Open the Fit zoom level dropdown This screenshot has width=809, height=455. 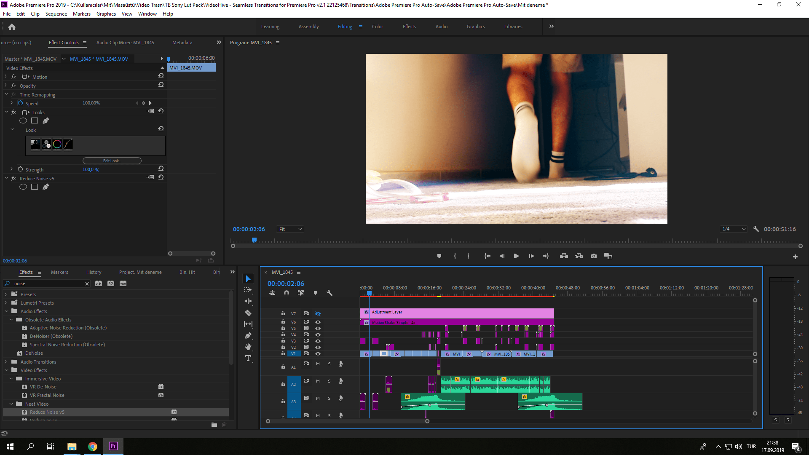tap(290, 229)
